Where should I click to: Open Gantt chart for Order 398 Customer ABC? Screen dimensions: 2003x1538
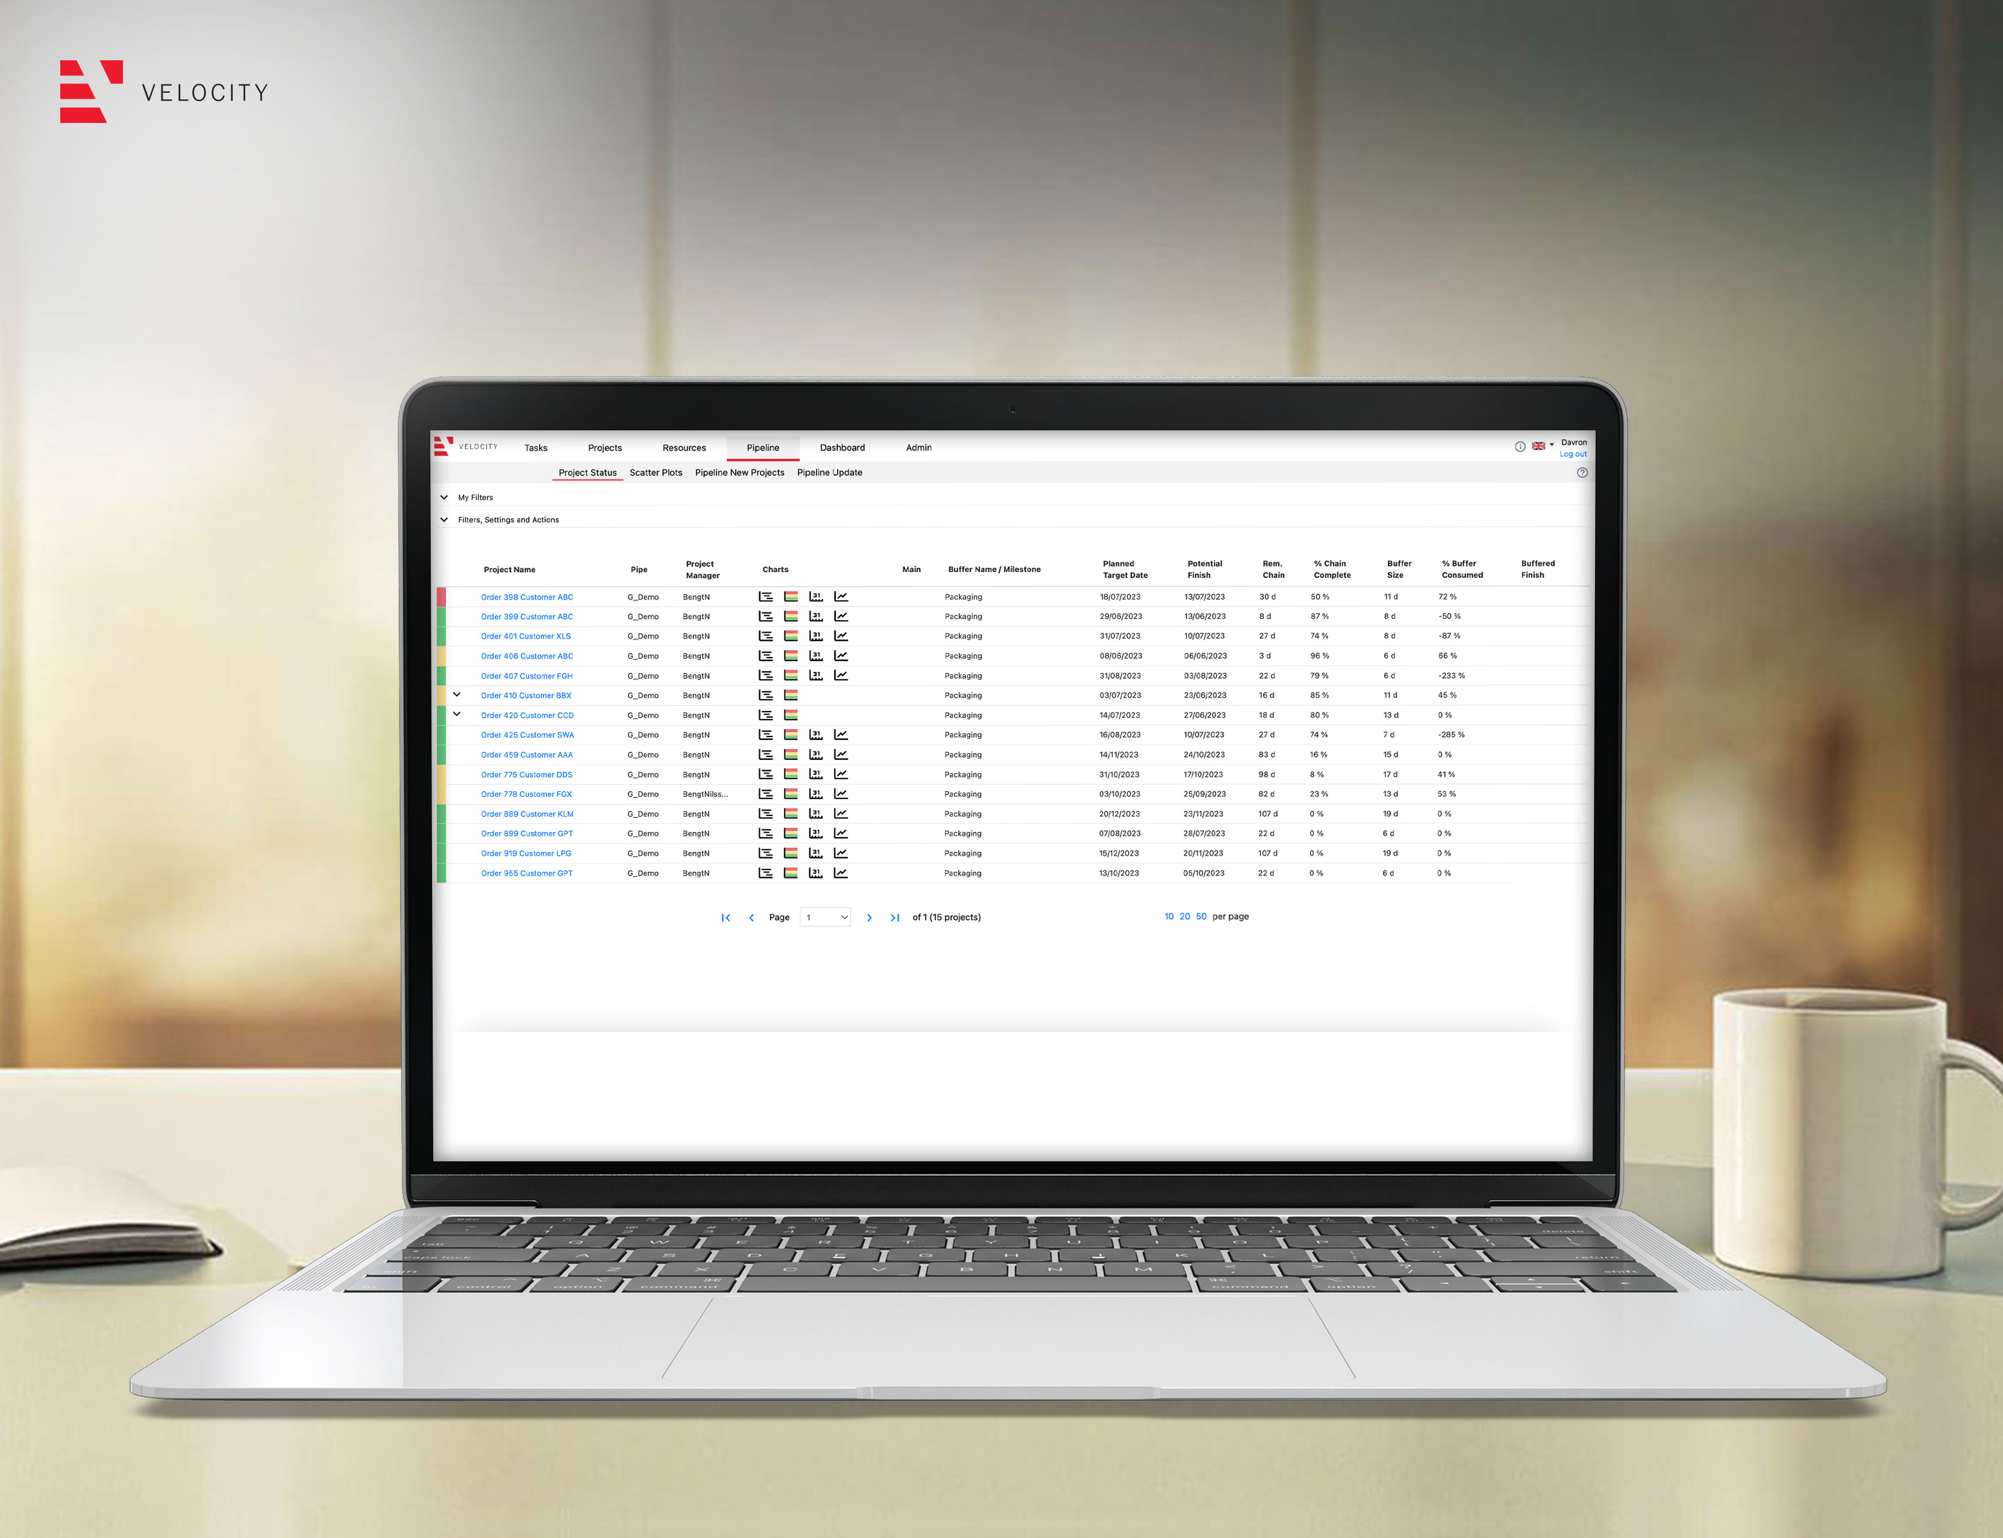(765, 597)
